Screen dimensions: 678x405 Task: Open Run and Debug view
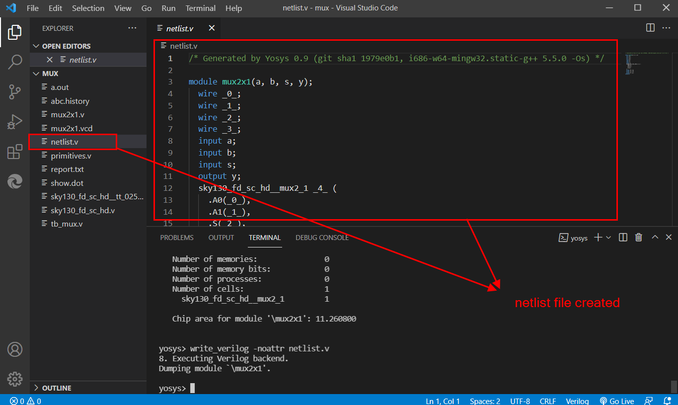pos(14,122)
